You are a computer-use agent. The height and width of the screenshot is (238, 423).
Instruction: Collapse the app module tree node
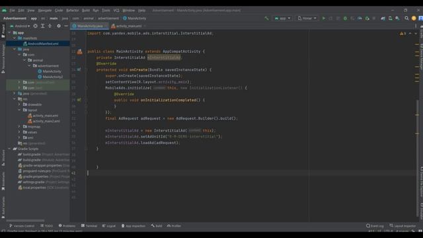10,32
